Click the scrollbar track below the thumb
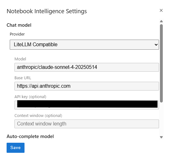The height and width of the screenshot is (155, 170). click(161, 119)
